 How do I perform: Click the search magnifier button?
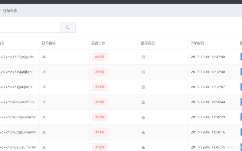68,27
